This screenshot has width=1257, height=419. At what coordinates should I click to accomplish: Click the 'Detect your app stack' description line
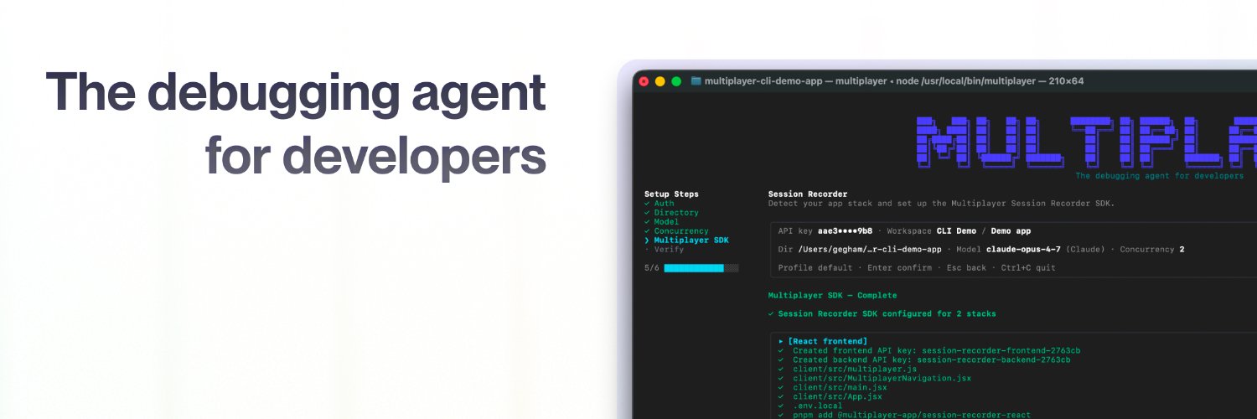tap(942, 204)
